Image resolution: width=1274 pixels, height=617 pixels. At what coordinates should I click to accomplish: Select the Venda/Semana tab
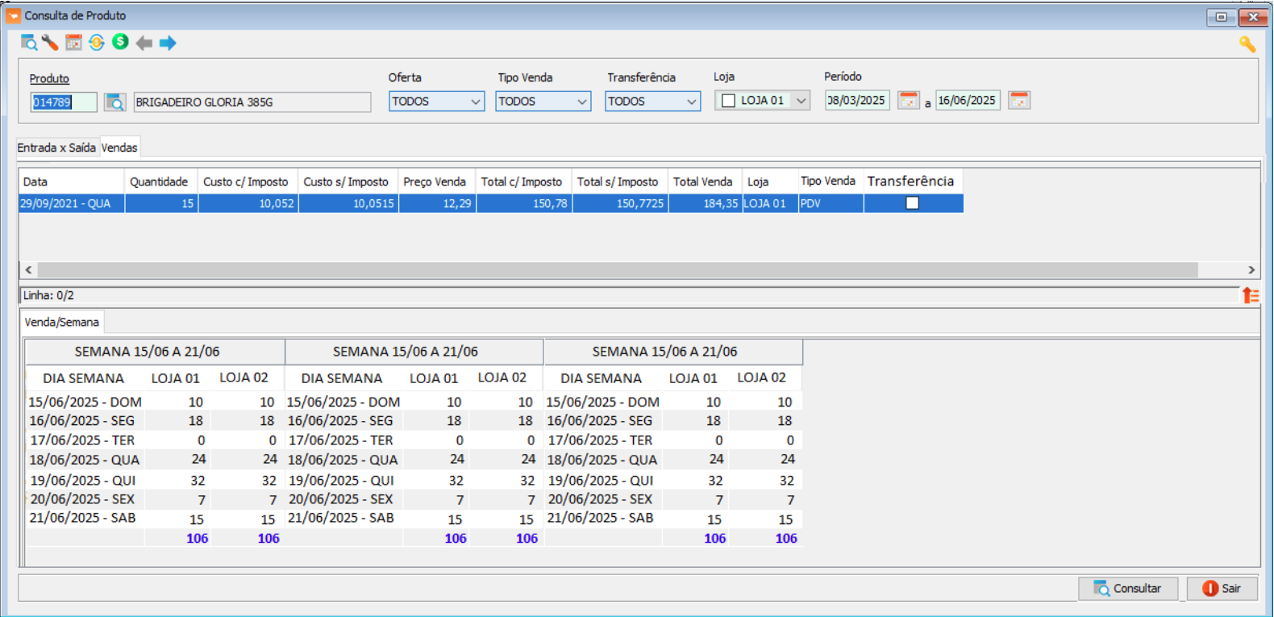[x=62, y=322]
